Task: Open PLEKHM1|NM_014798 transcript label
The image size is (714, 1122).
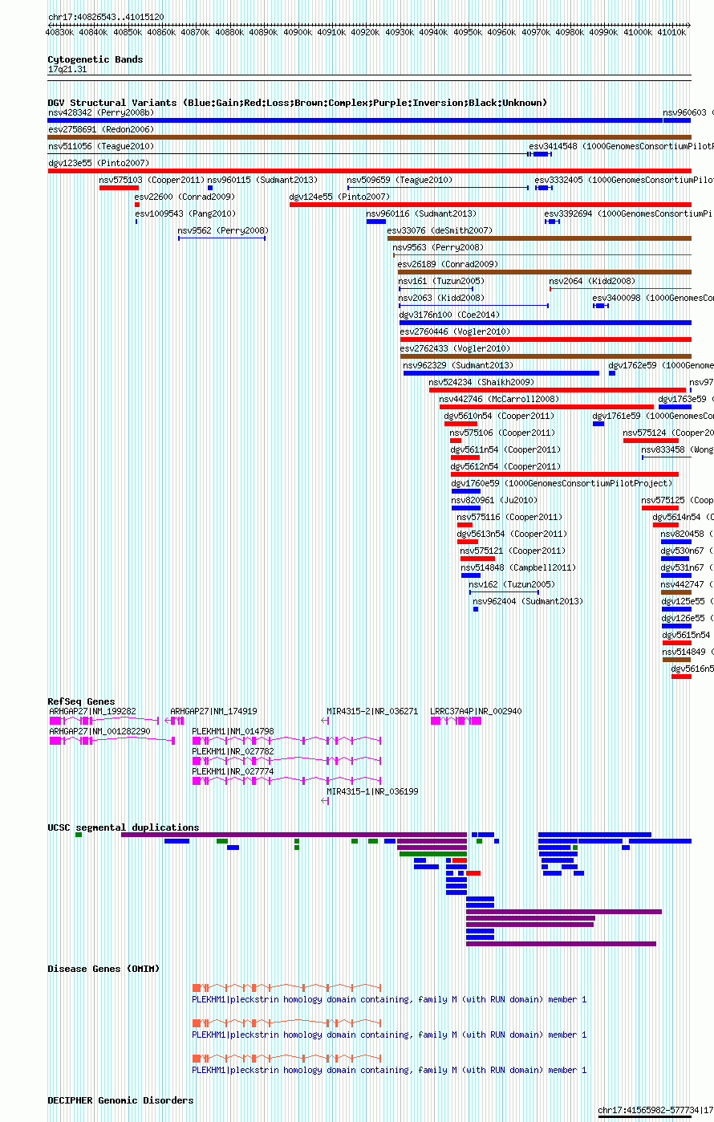Action: pyautogui.click(x=233, y=731)
